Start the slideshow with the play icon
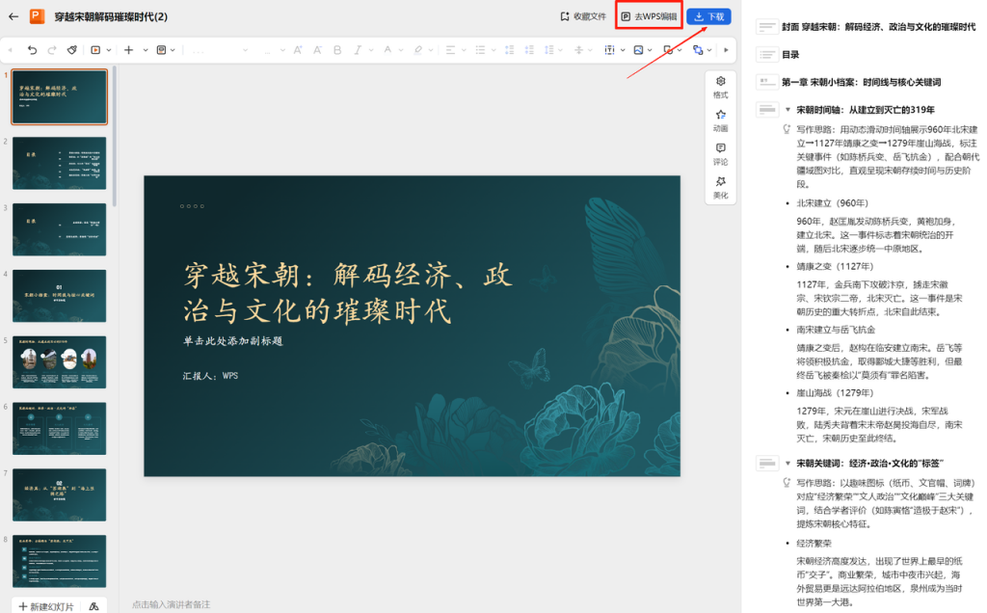 point(95,50)
